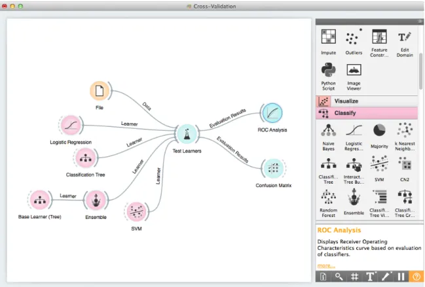
Task: Select the Image Viewer widget
Action: point(354,77)
